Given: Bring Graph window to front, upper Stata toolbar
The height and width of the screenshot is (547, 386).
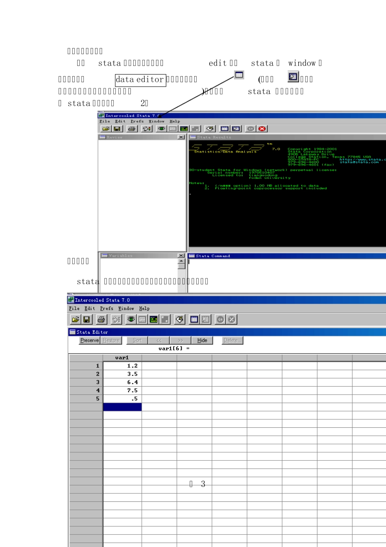Looking at the screenshot, I should point(184,129).
